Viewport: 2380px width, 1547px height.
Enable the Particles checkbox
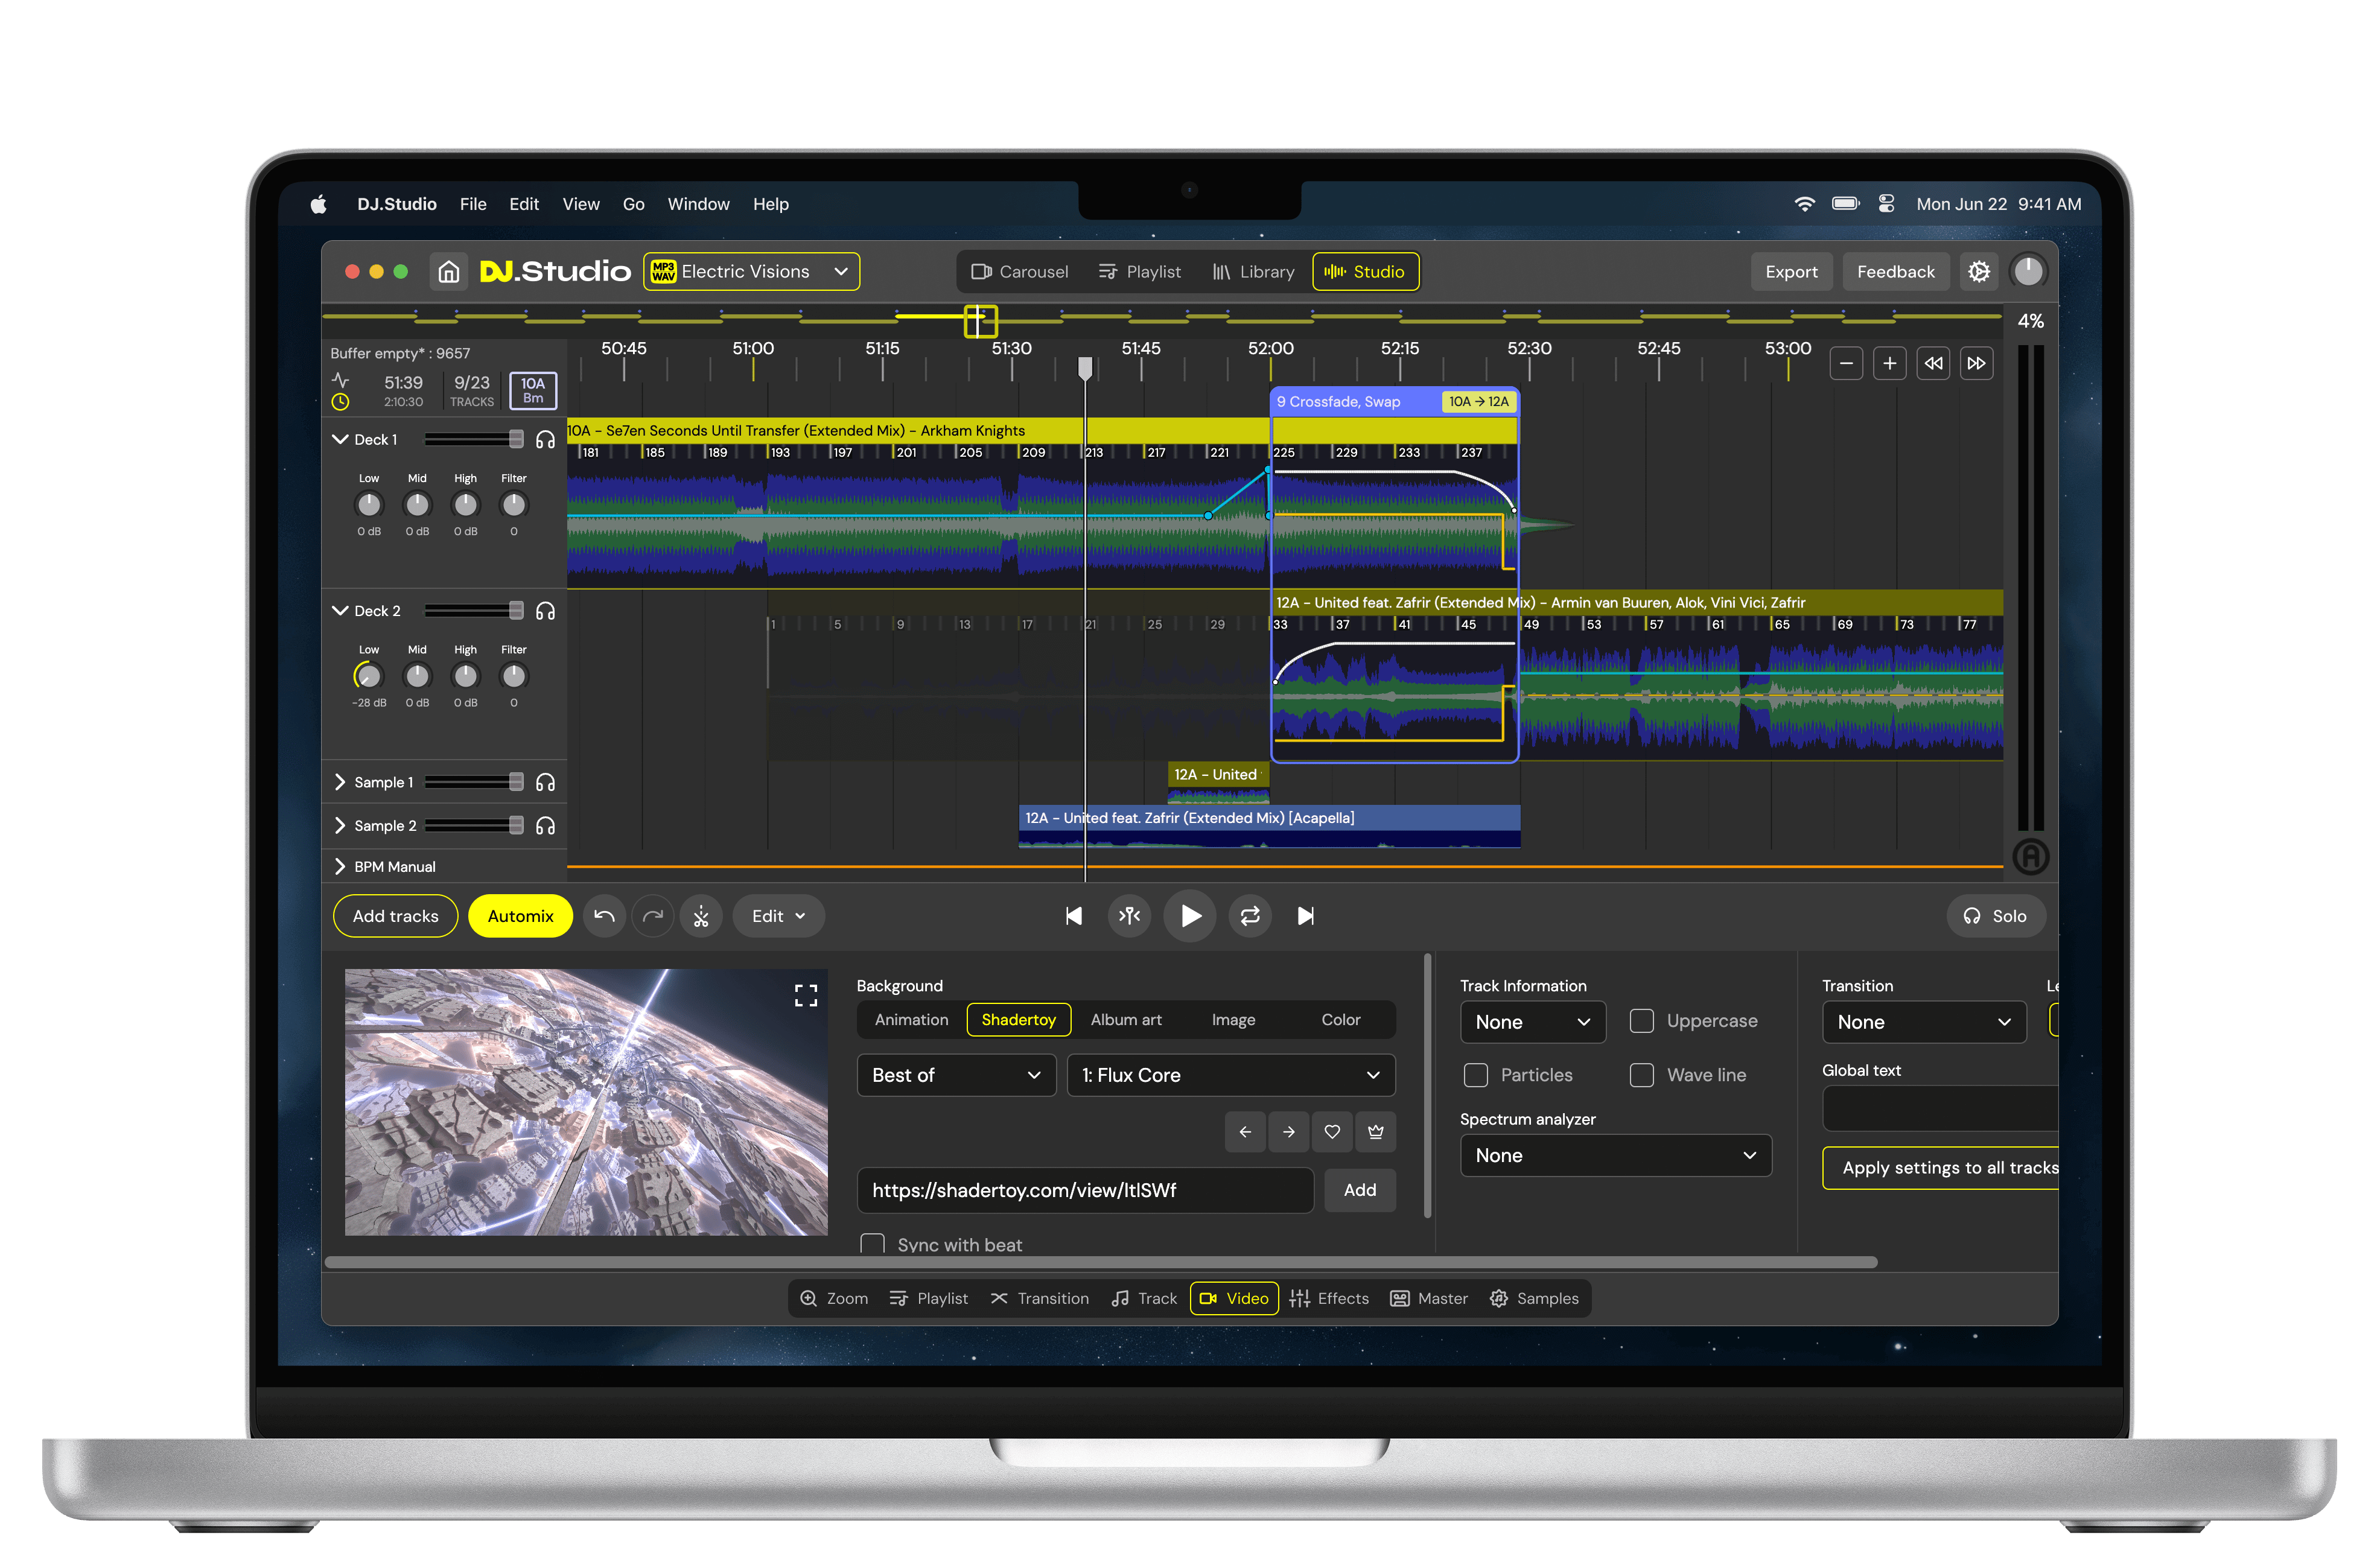coord(1476,1075)
